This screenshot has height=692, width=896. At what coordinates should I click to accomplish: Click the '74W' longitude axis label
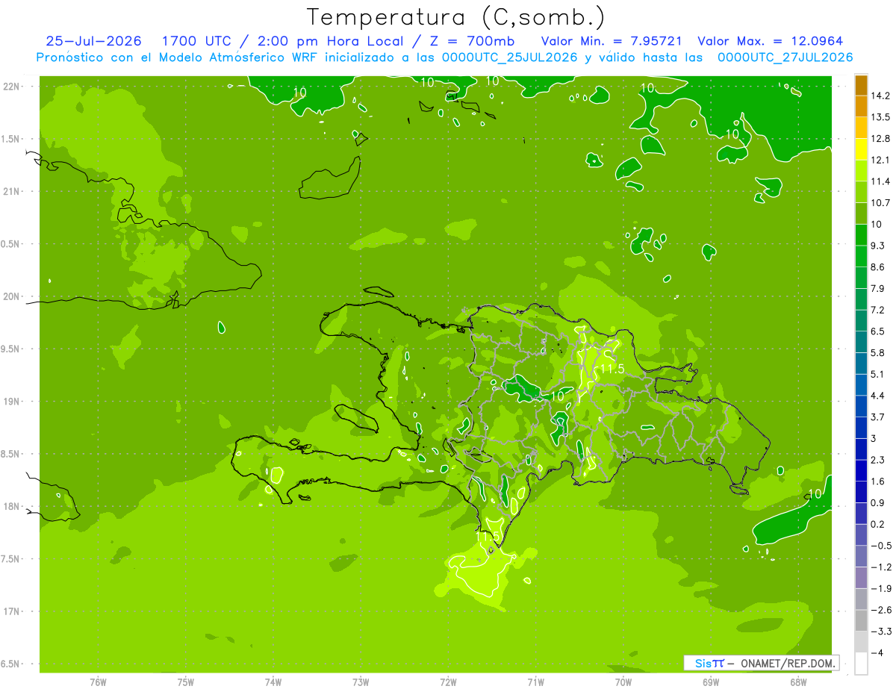tap(273, 682)
